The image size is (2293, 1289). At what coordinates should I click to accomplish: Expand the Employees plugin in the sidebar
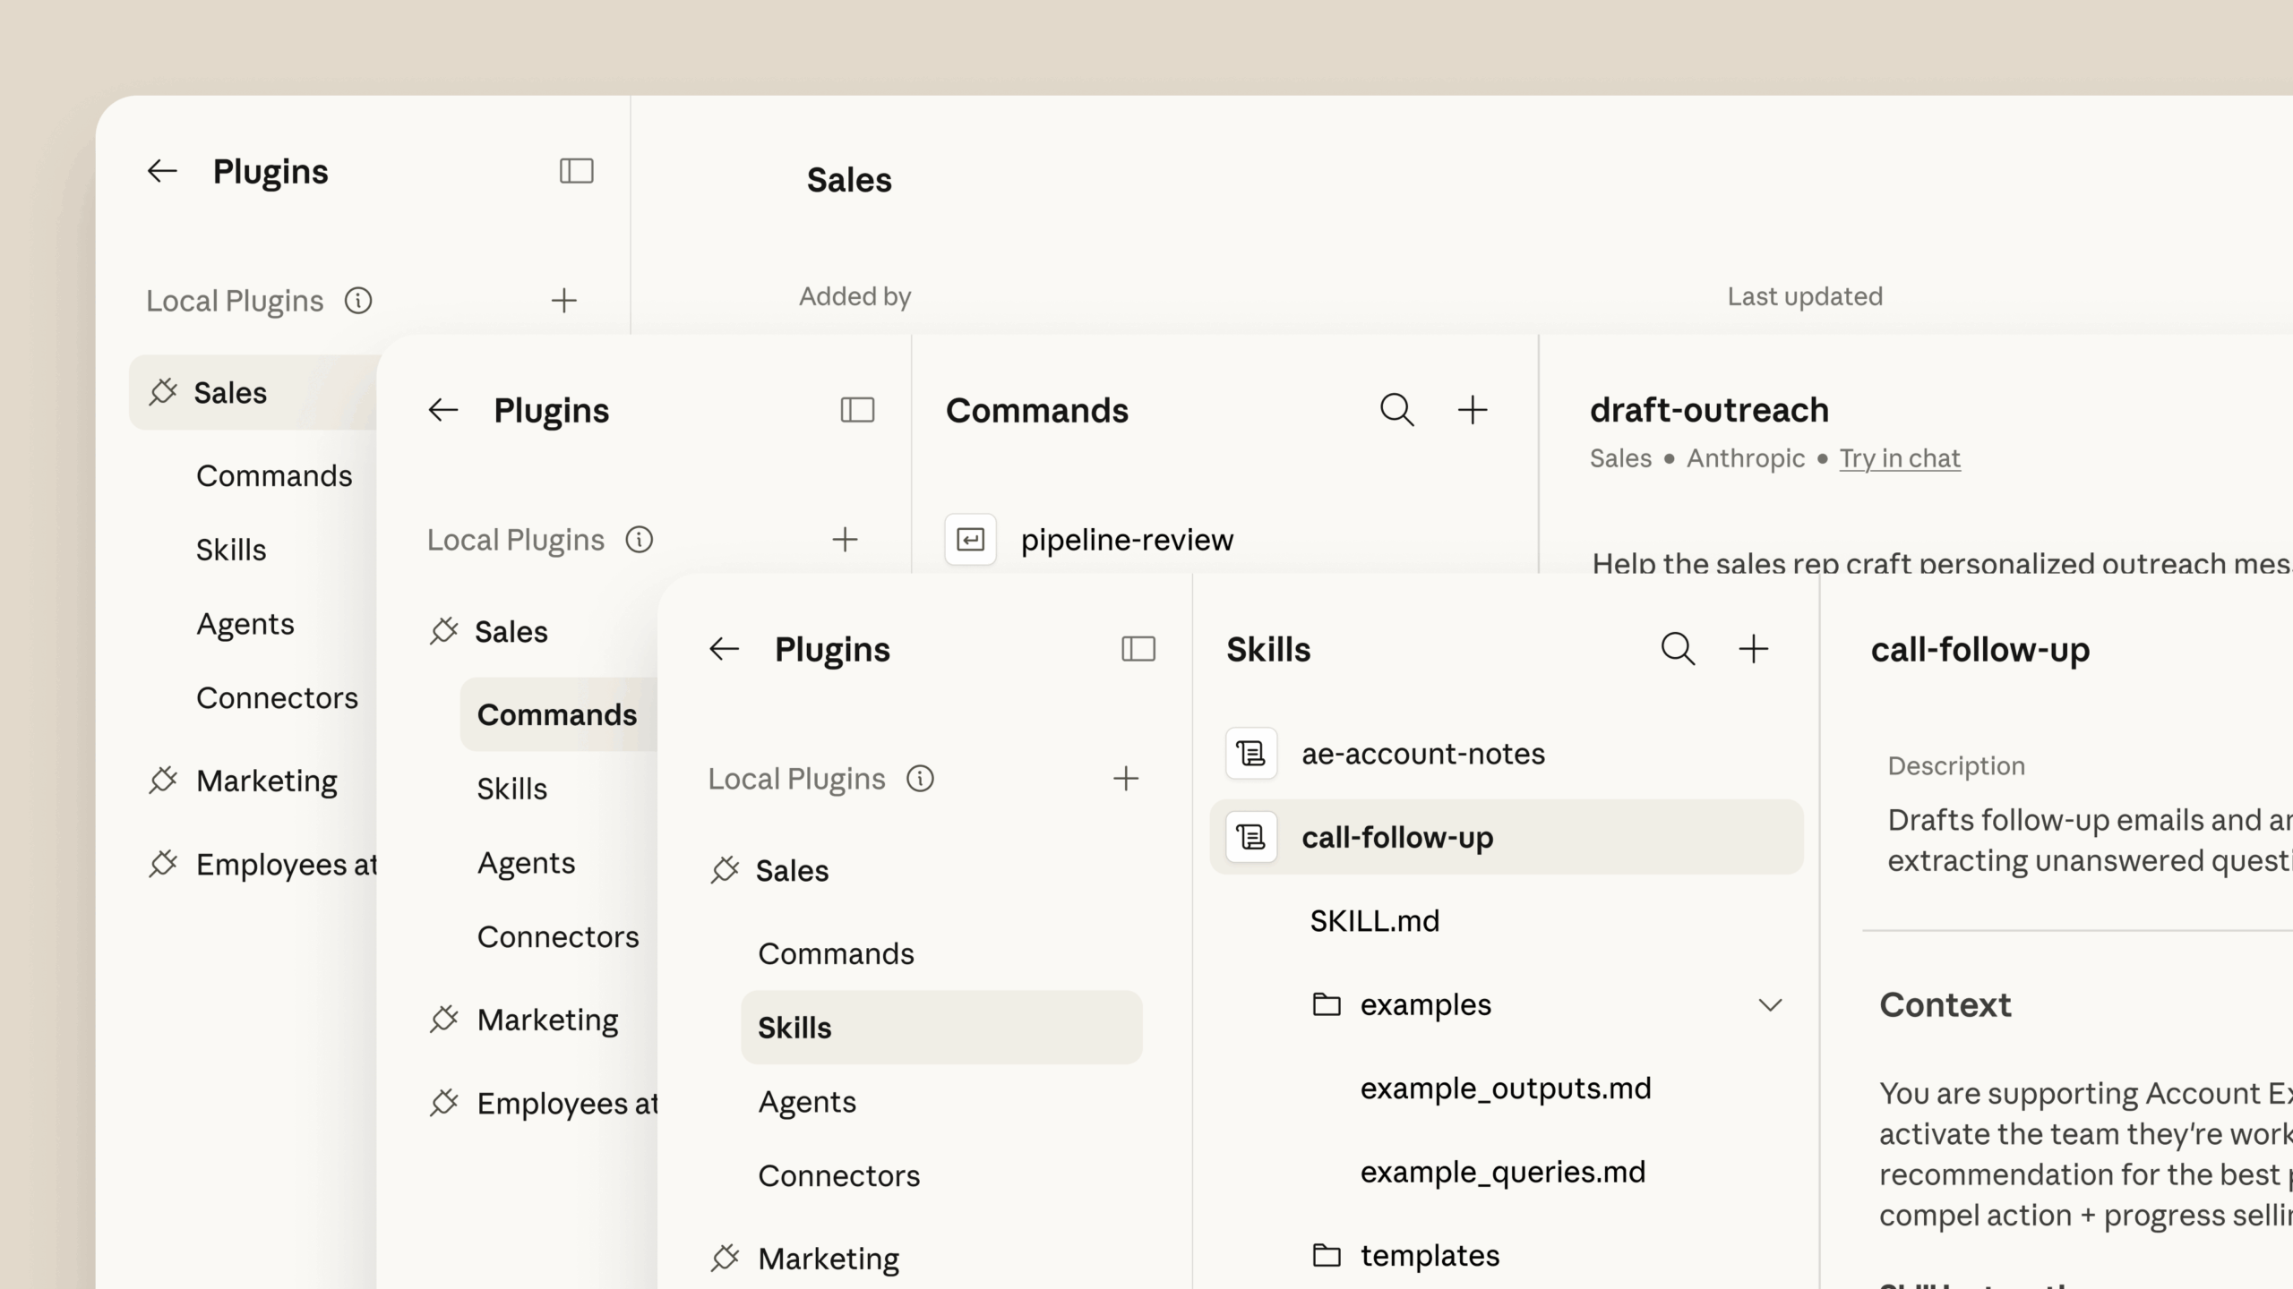pyautogui.click(x=567, y=1103)
